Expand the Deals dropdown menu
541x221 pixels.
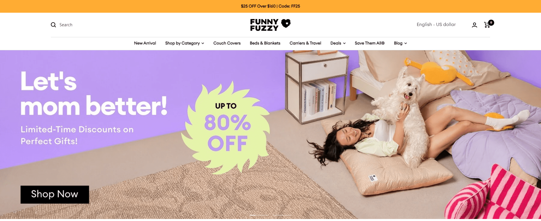pyautogui.click(x=338, y=43)
